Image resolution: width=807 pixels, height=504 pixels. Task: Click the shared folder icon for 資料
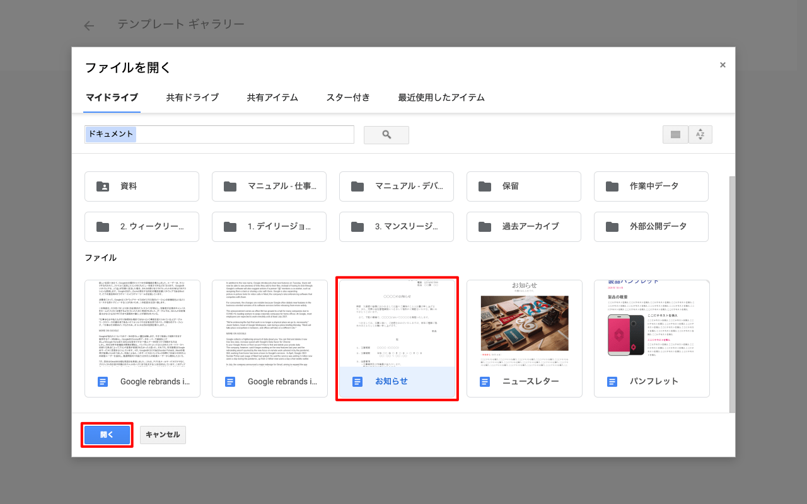click(x=102, y=186)
